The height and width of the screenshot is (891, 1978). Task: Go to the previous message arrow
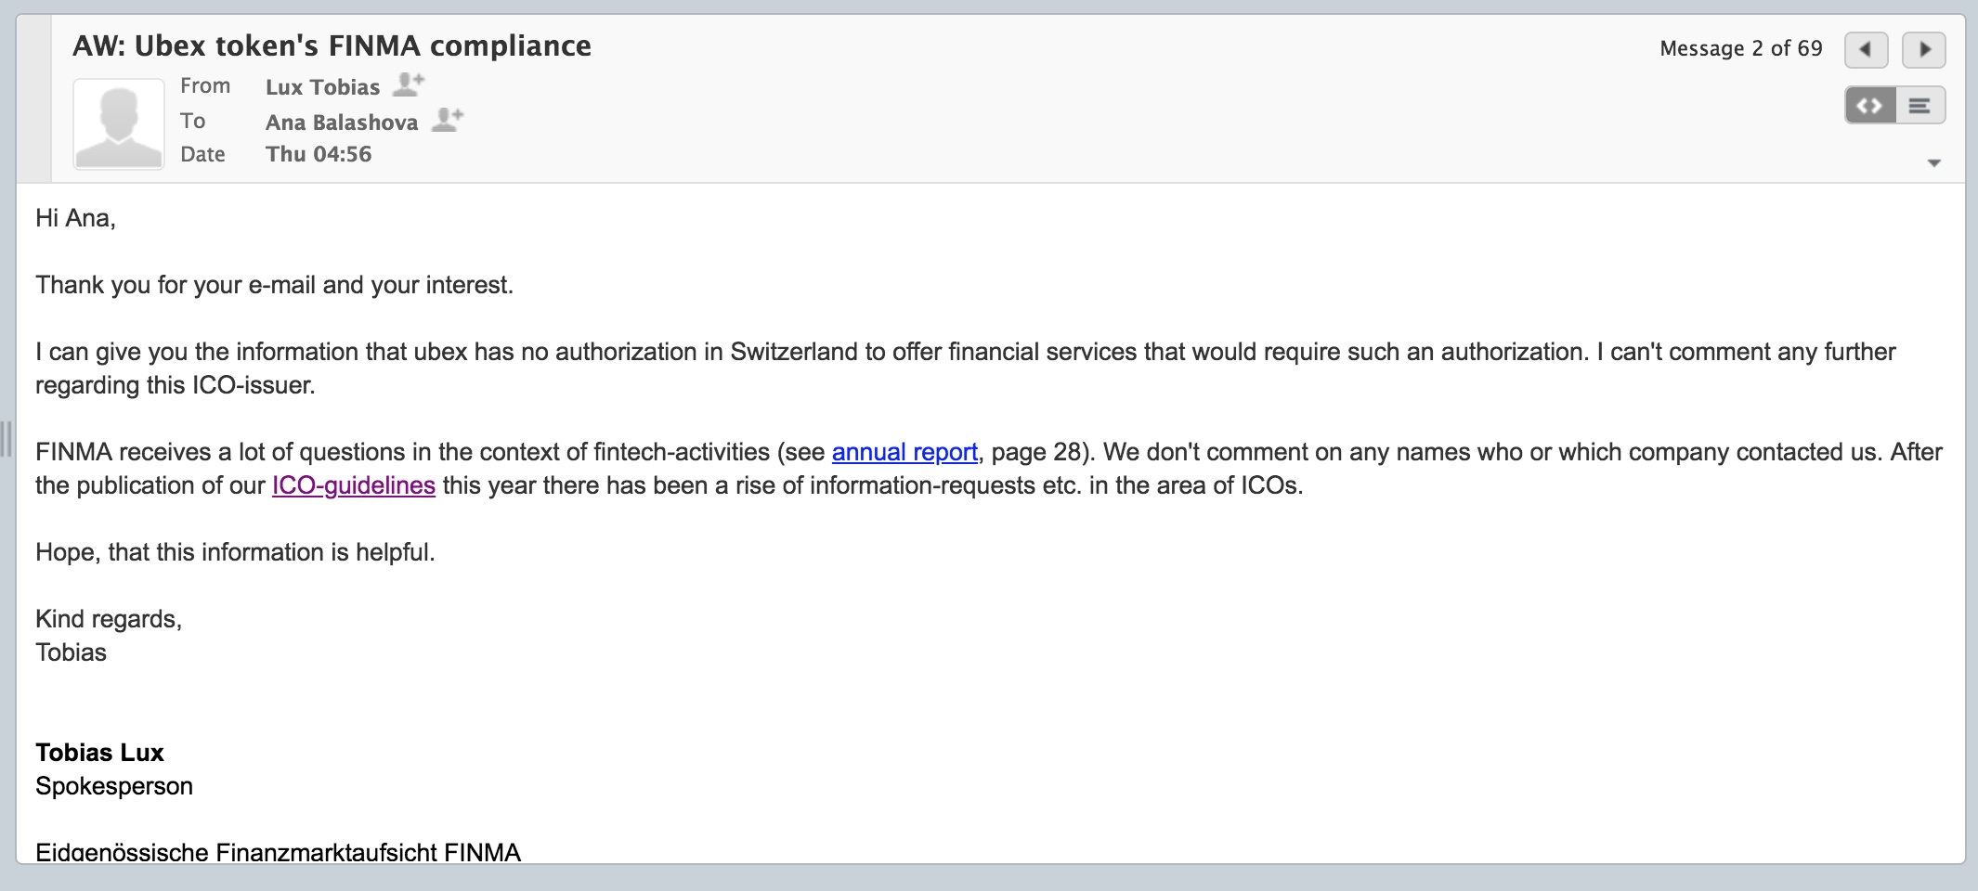[x=1866, y=49]
